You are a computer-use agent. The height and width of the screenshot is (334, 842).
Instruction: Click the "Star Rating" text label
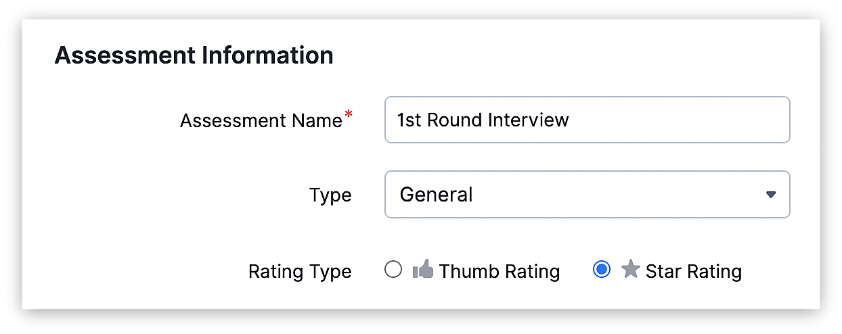pyautogui.click(x=694, y=272)
